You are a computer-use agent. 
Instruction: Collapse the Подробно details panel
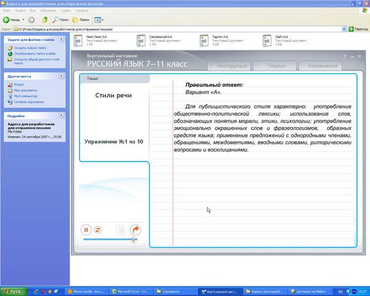point(62,115)
